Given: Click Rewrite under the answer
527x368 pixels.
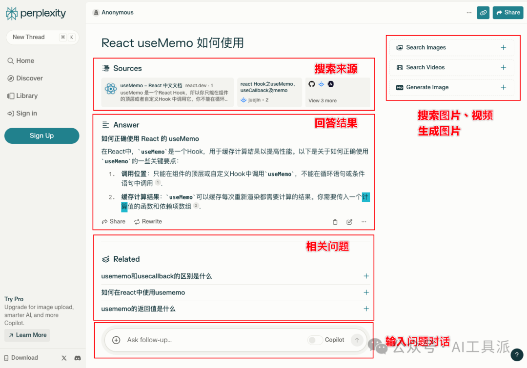Looking at the screenshot, I should [x=148, y=222].
